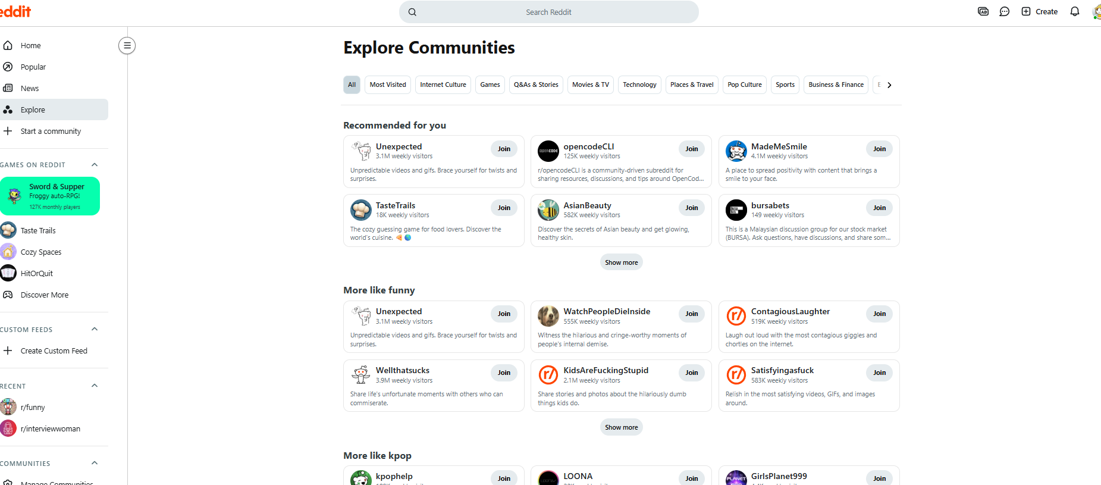Click the Wellthatsucks community avatar
This screenshot has width=1101, height=485.
click(x=361, y=375)
